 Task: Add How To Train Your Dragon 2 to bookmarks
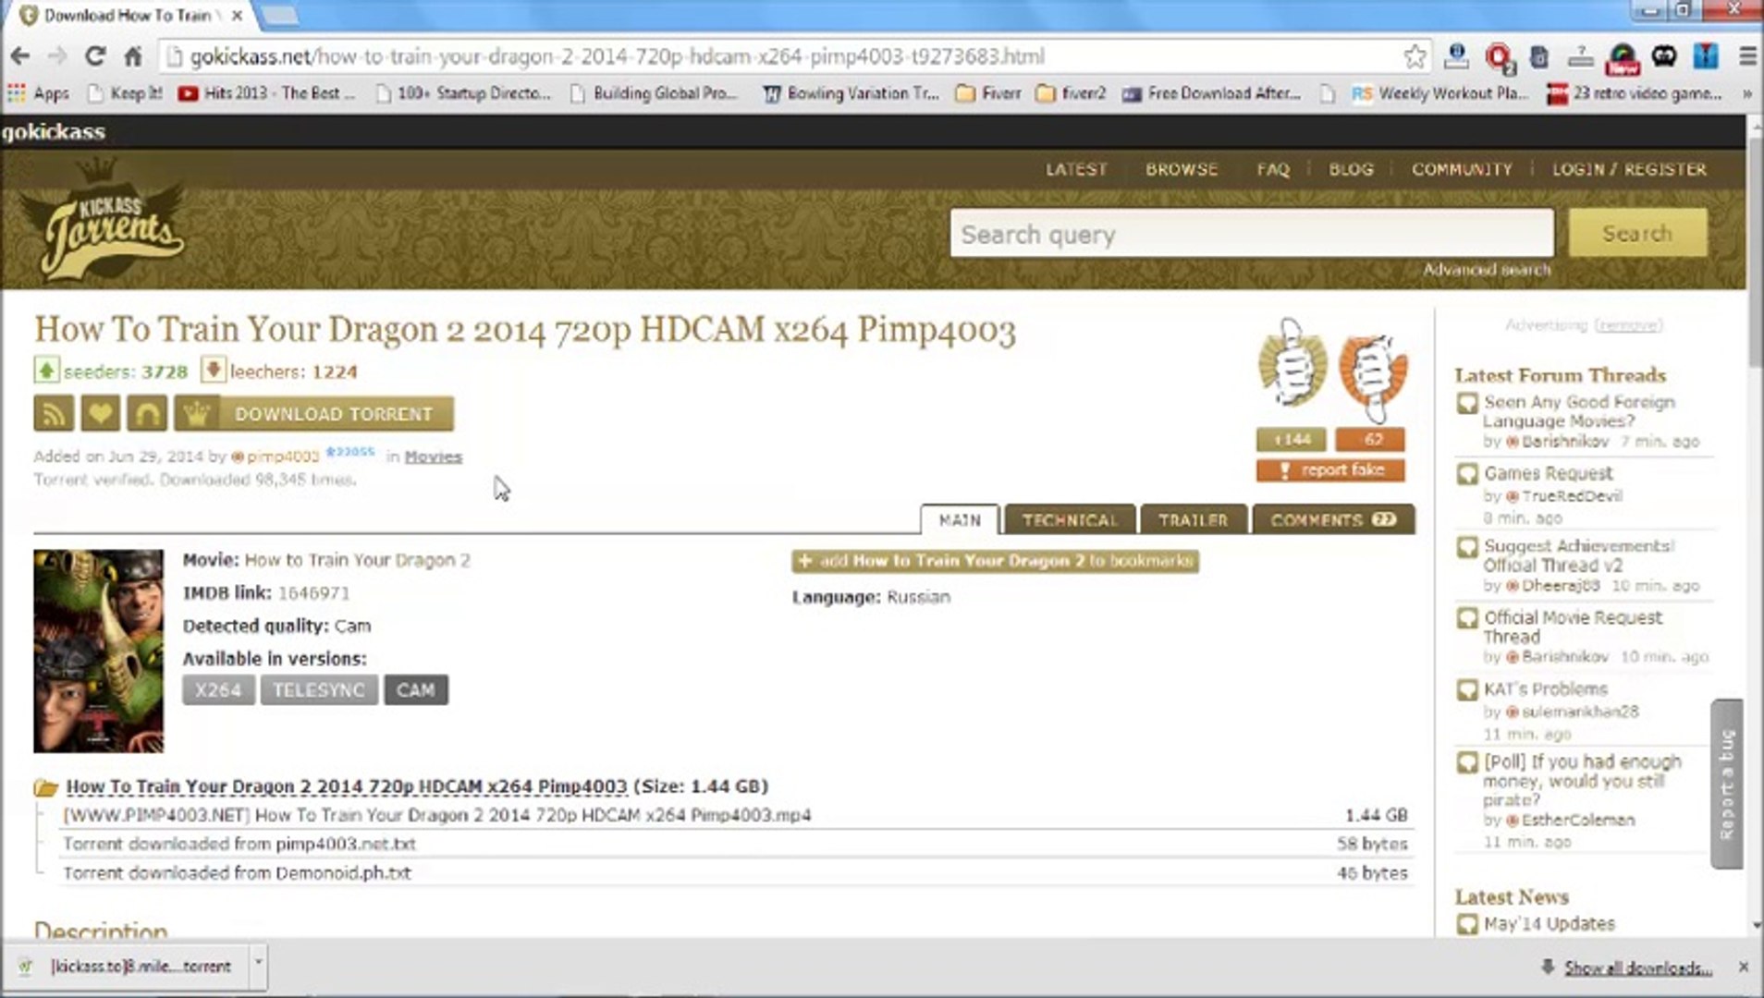995,561
